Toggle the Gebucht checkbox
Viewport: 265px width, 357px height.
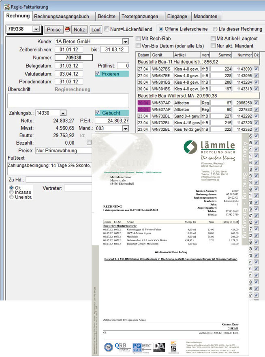tap(98, 113)
